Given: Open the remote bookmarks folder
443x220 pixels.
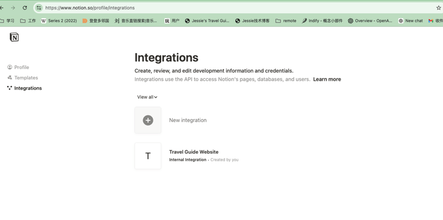Looking at the screenshot, I should [286, 20].
